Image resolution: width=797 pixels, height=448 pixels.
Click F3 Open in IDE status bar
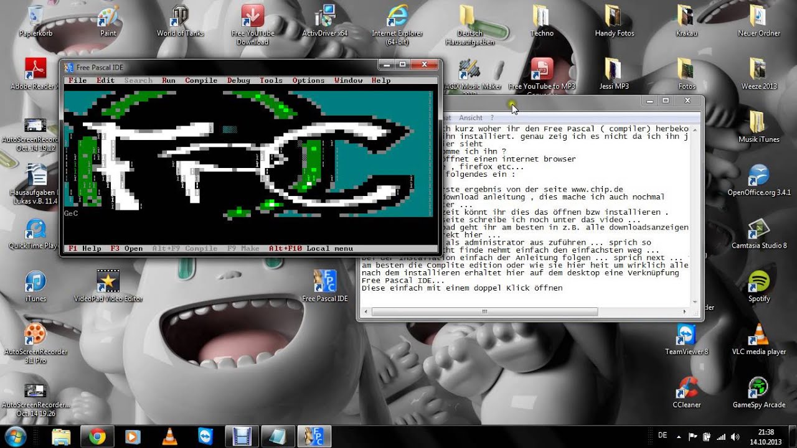(126, 248)
